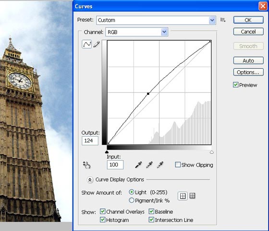Choose the detailed ten-percent grid icon
The height and width of the screenshot is (231, 269).
point(192,195)
